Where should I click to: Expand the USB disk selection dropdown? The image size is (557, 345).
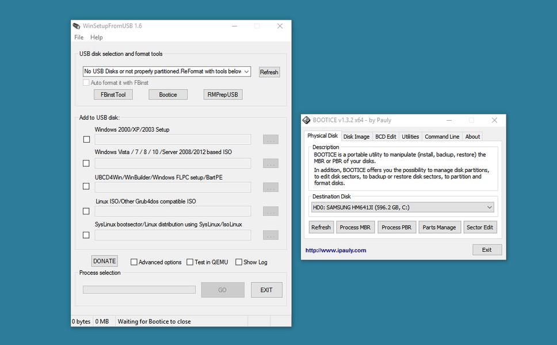pyautogui.click(x=246, y=71)
